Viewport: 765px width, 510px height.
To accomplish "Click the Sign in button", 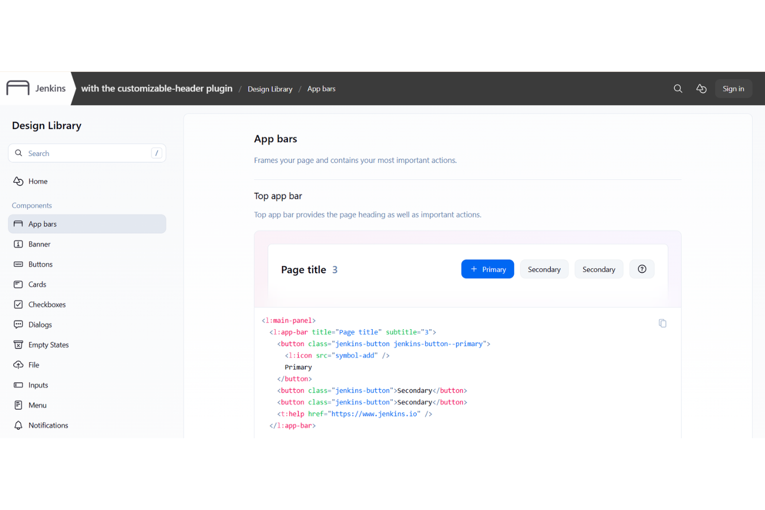I will [733, 88].
